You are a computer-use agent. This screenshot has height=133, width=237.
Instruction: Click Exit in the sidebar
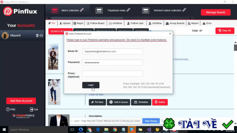pyautogui.click(x=34, y=109)
